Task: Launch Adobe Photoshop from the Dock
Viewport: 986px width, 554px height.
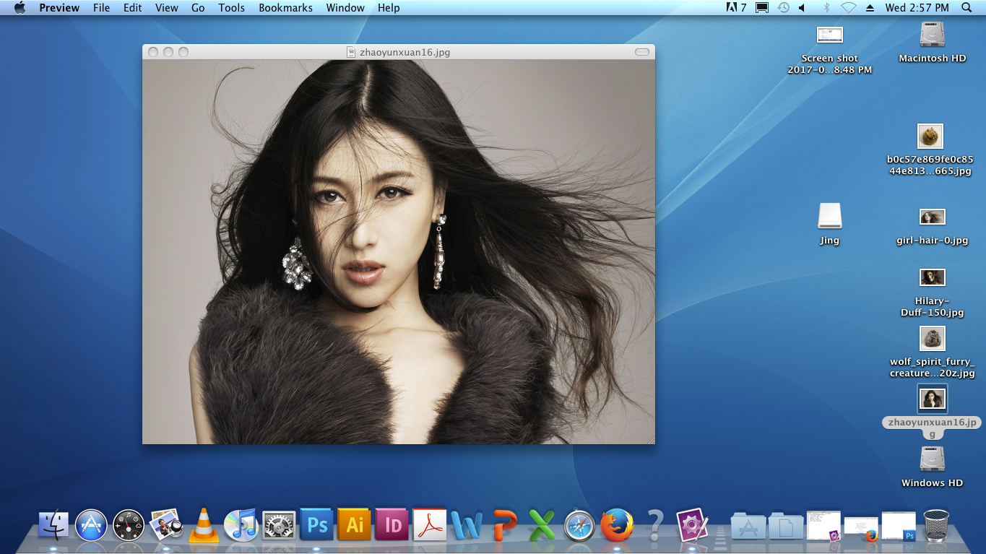Action: pyautogui.click(x=316, y=525)
